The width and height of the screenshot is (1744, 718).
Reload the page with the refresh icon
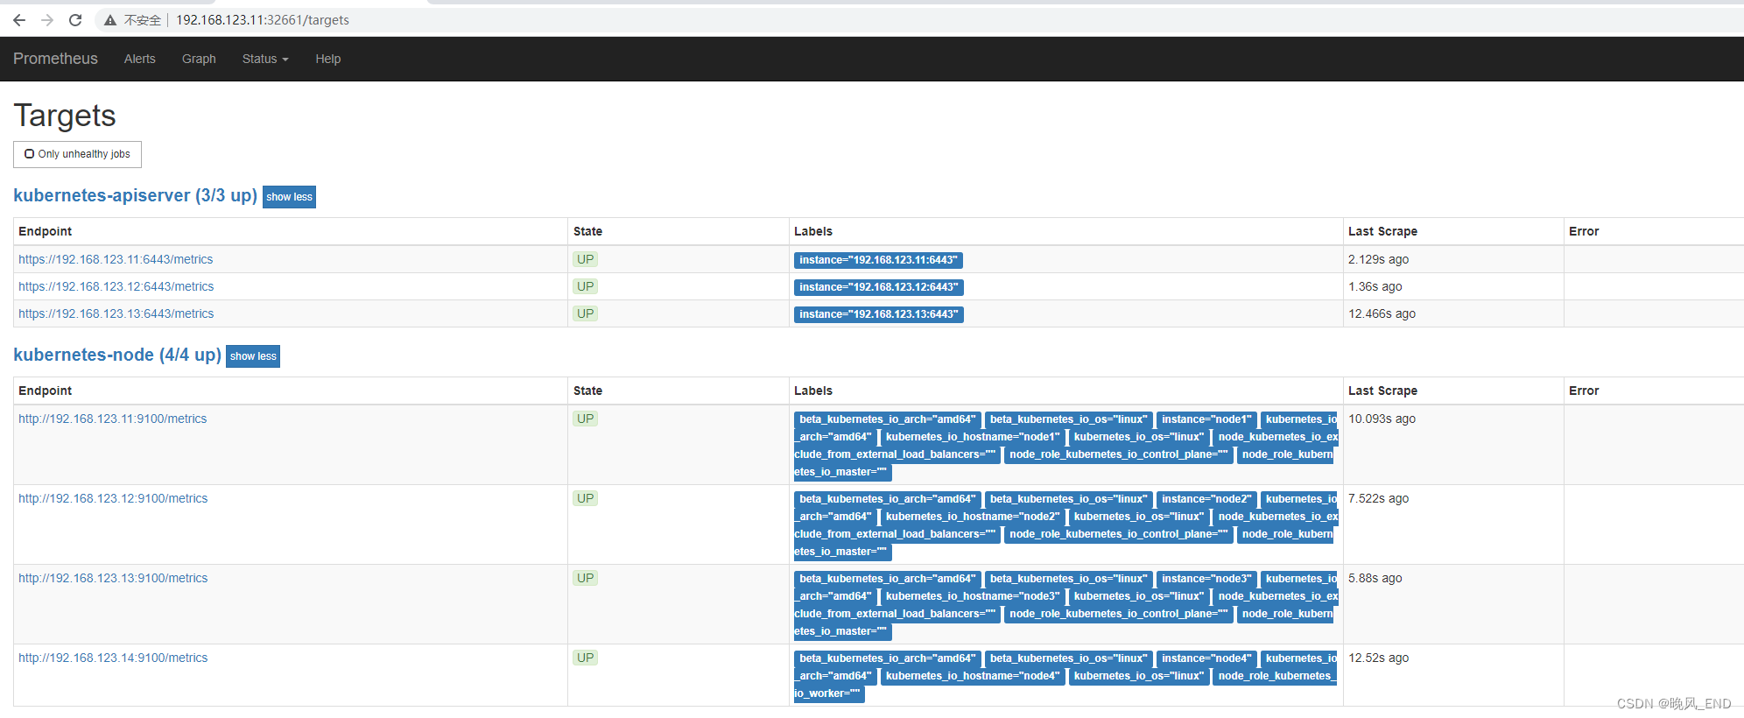coord(75,20)
